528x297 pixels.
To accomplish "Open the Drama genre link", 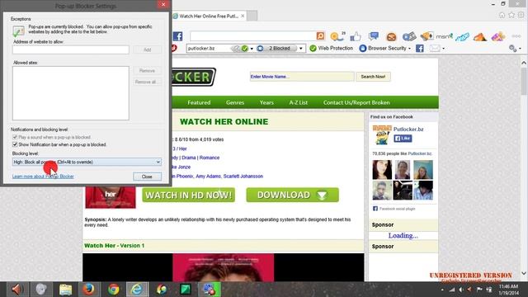I will (189, 158).
